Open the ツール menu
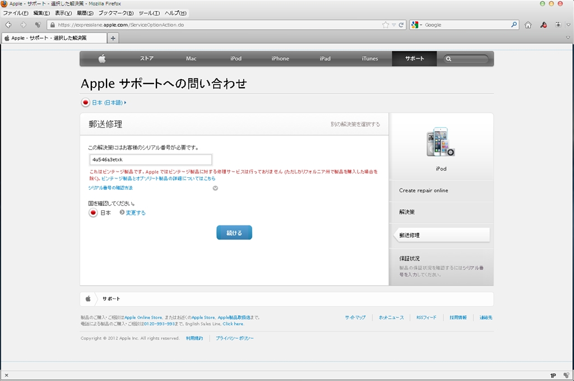The height and width of the screenshot is (381, 574). 149,13
